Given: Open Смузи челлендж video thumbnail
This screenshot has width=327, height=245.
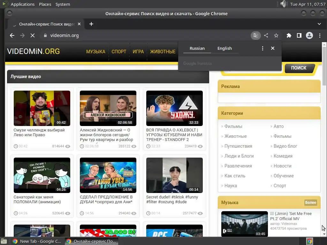Looking at the screenshot, I should (42, 108).
